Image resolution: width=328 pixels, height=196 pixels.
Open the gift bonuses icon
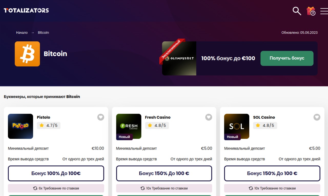click(311, 11)
